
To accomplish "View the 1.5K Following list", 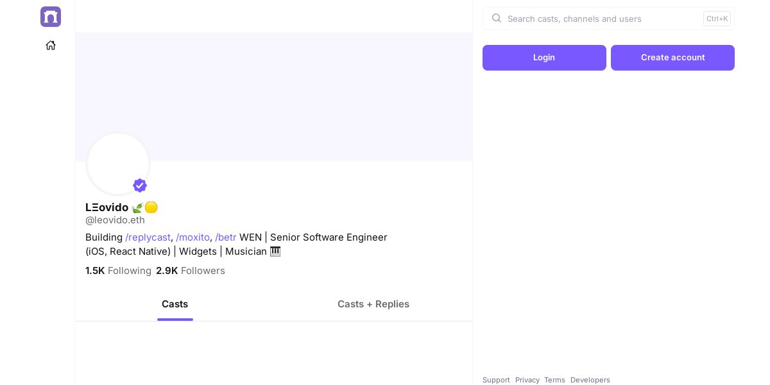I will click(118, 271).
